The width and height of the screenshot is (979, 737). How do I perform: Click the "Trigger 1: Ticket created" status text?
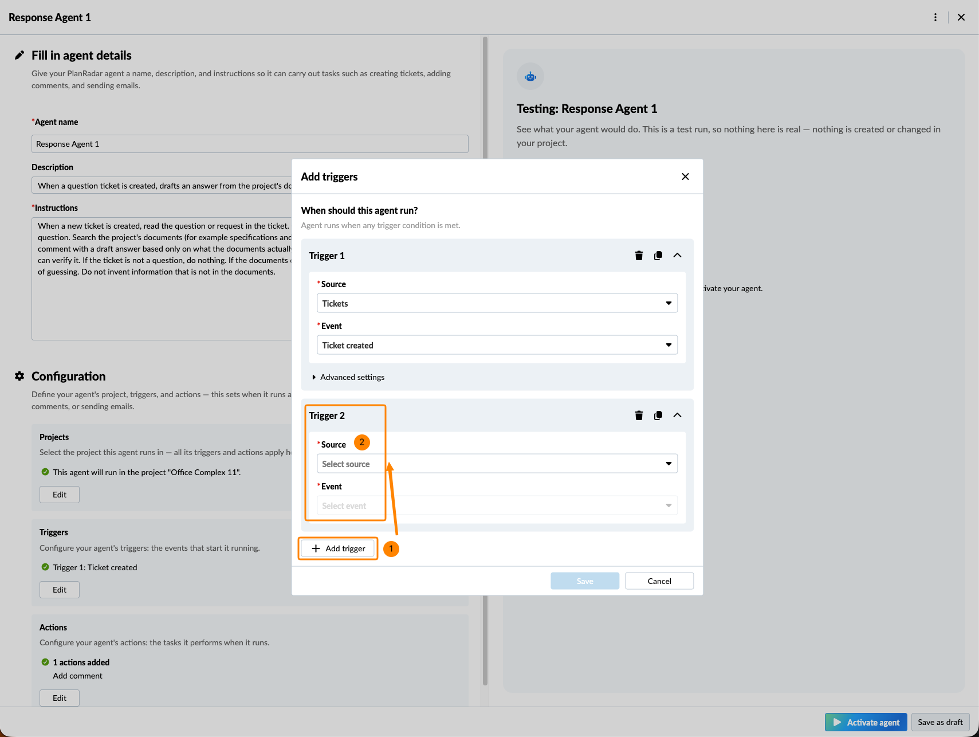95,567
